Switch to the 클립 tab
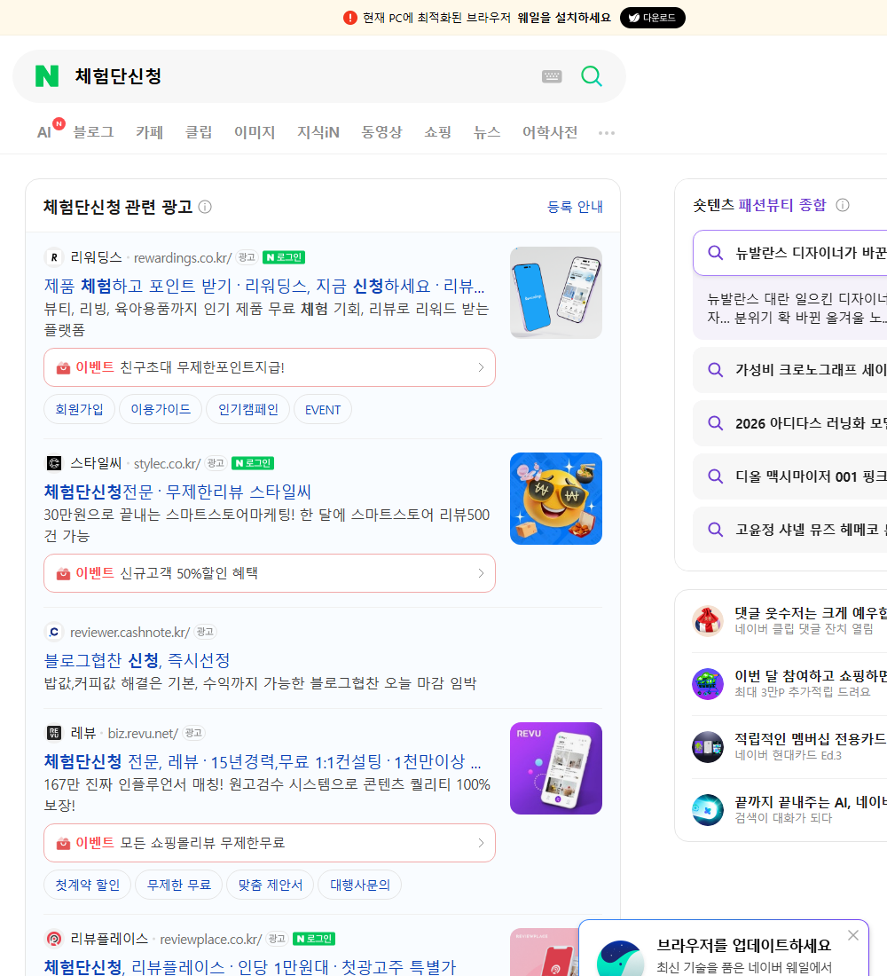Viewport: 887px width, 976px height. 199,132
